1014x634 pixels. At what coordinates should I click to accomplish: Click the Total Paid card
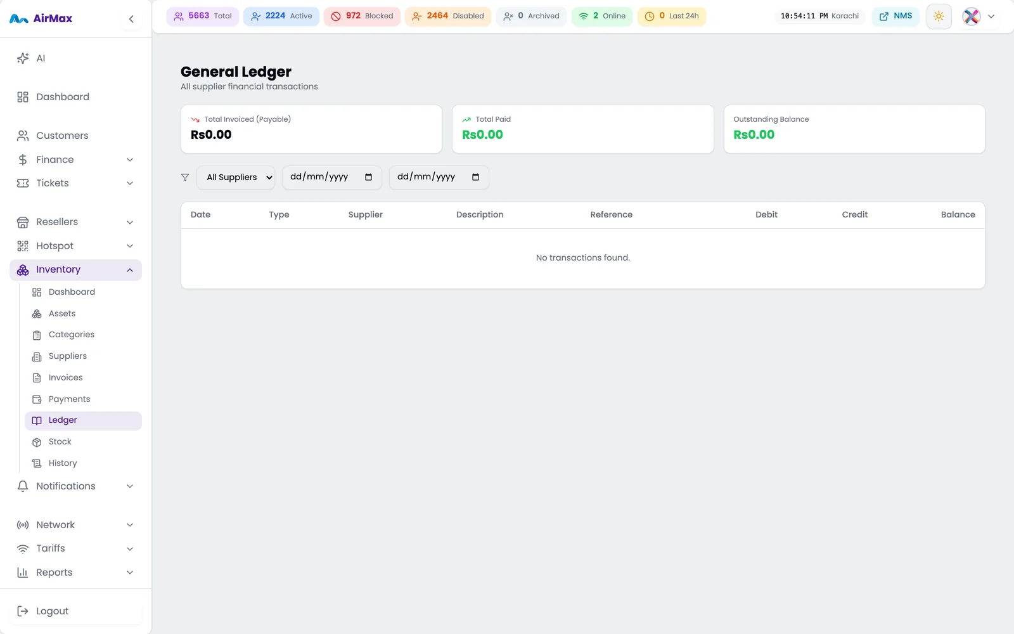(583, 129)
